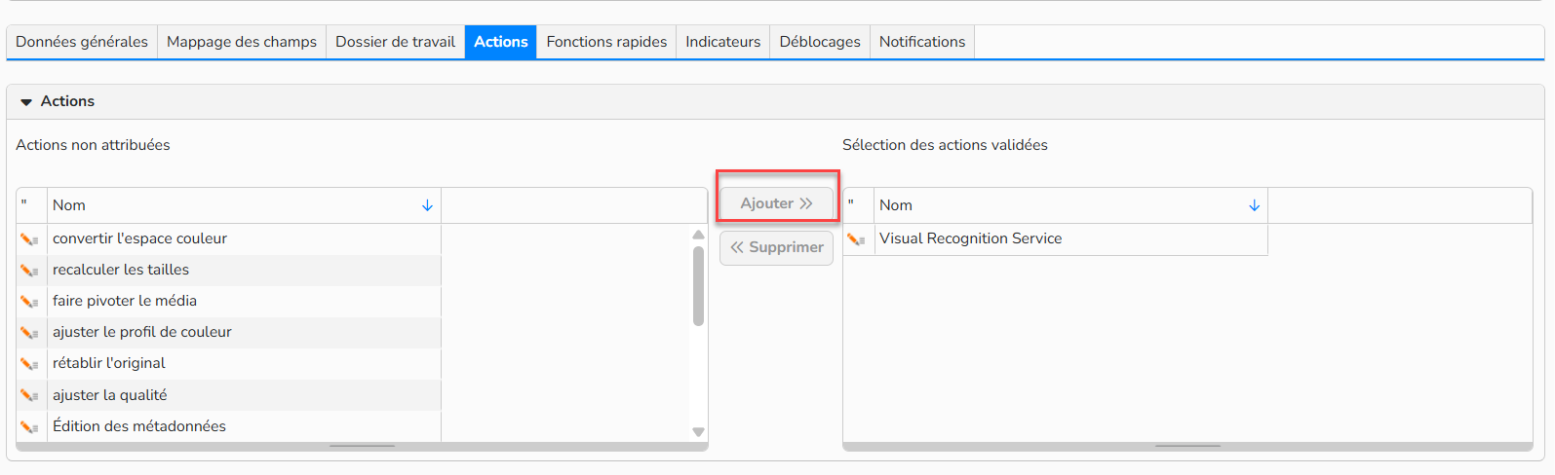Image resolution: width=1555 pixels, height=475 pixels.
Task: Click pencil icon beside rétablir l'original
Action: (29, 364)
